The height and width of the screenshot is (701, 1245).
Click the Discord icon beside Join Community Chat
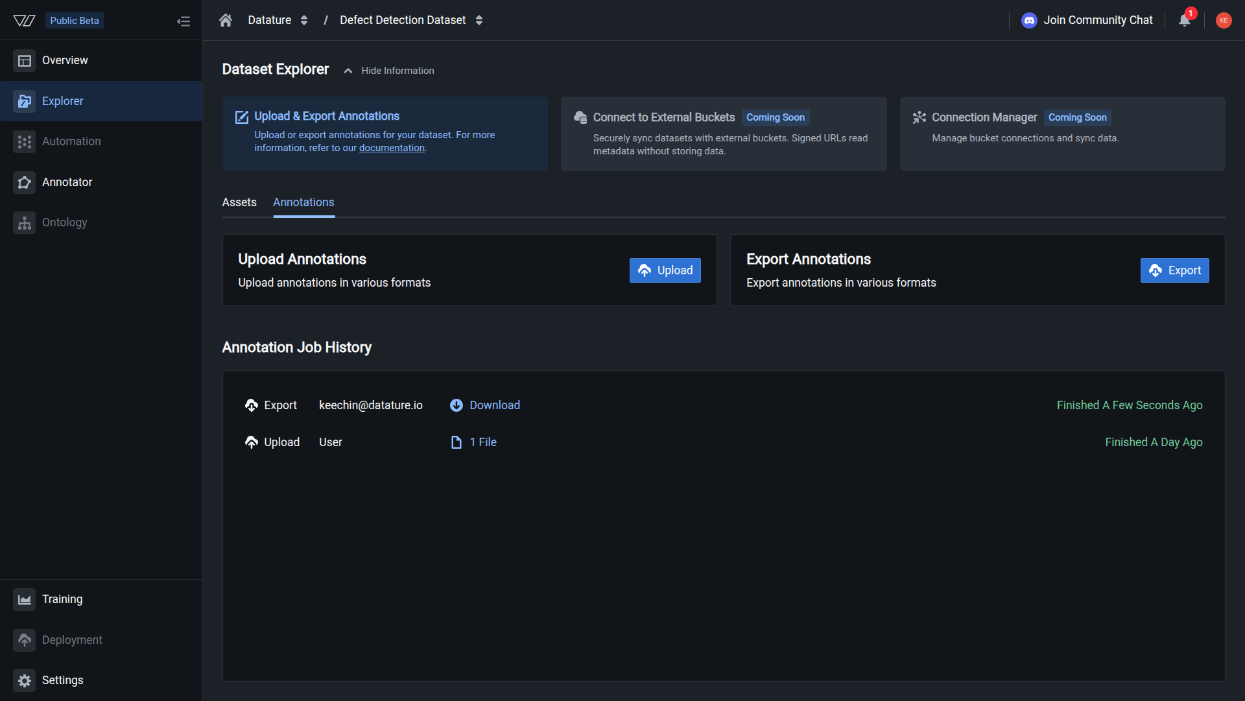[x=1029, y=20]
